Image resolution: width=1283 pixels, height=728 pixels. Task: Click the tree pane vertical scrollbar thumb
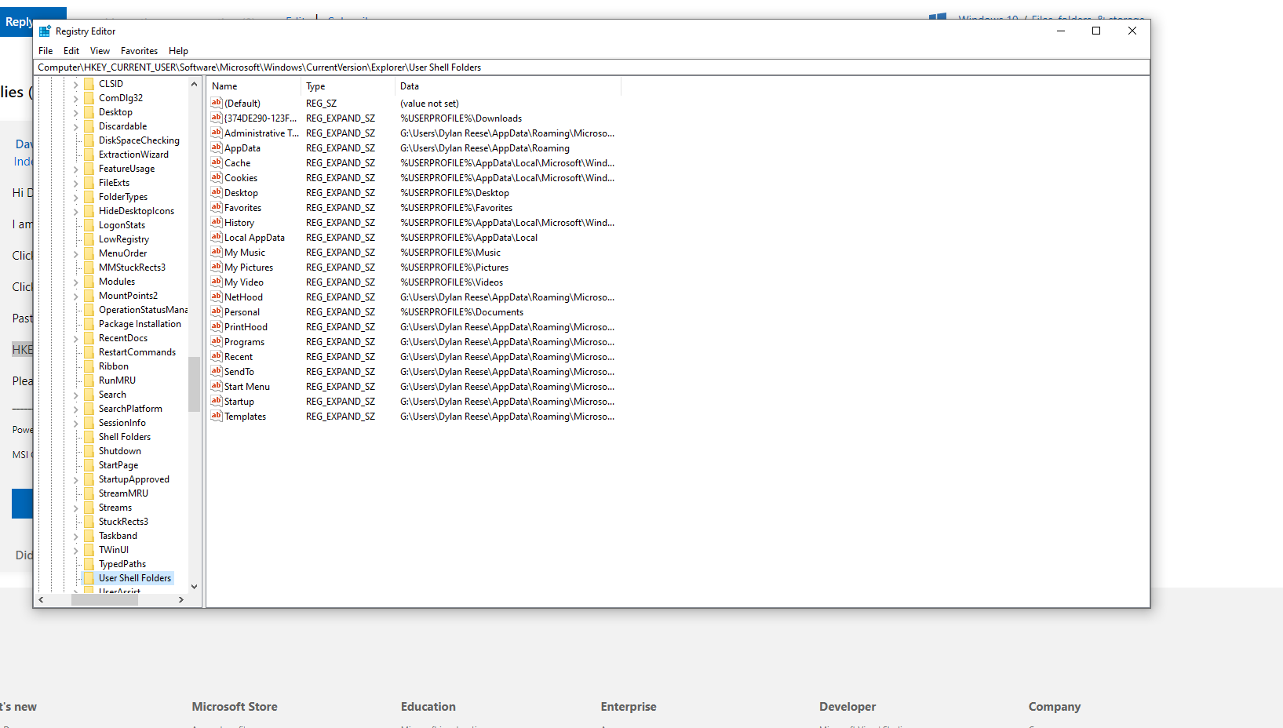pyautogui.click(x=194, y=384)
